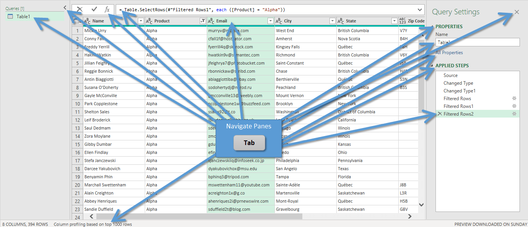
Task: Expand the formula bar with the arrow
Action: click(420, 9)
